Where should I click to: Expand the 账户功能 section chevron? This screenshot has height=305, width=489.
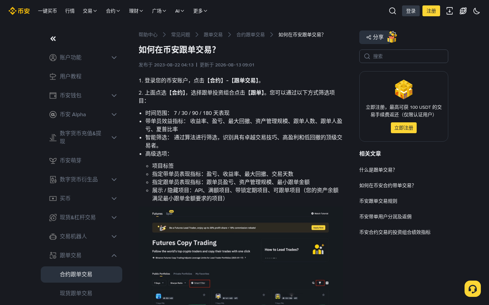coord(114,58)
